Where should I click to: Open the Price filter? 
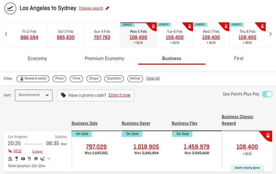tap(59, 79)
